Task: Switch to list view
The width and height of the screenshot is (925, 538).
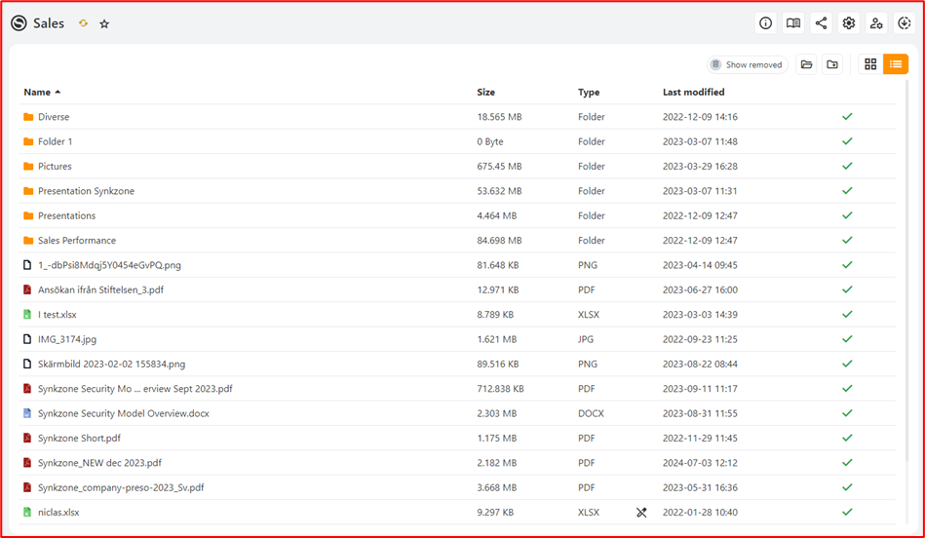Action: click(x=896, y=64)
